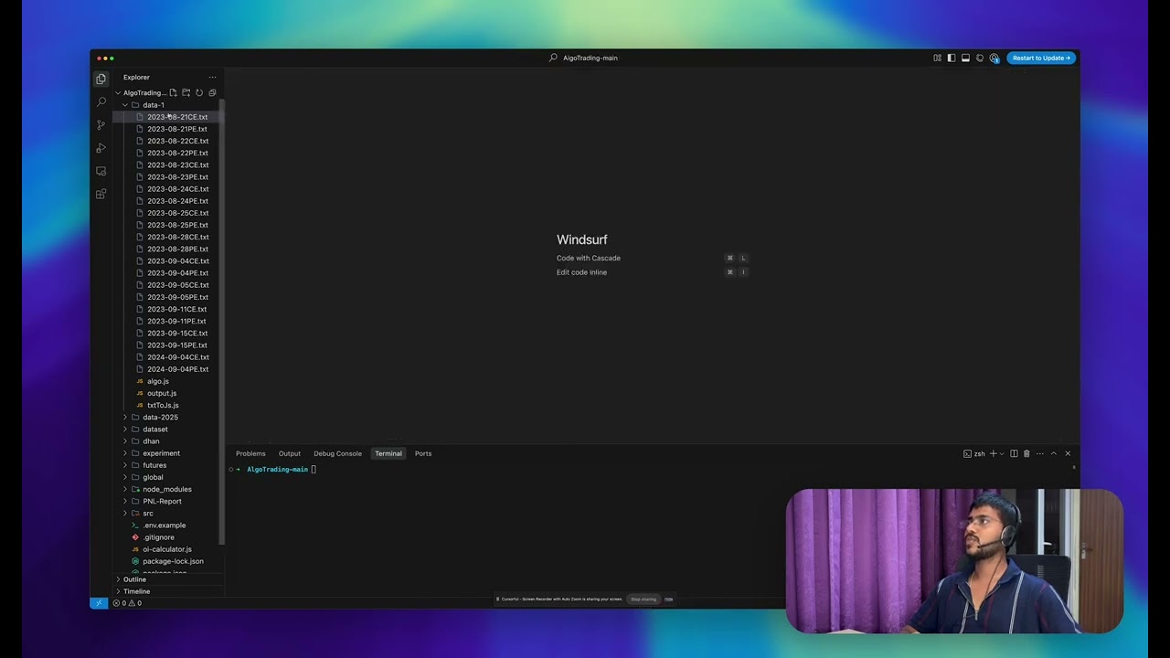Switch to the Problems tab
1170x658 pixels.
pyautogui.click(x=250, y=453)
